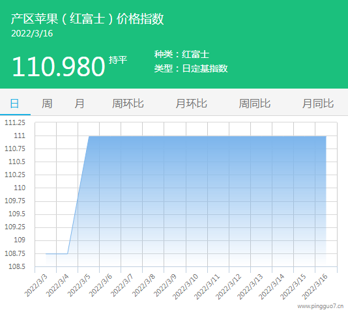
Task: Click the 111.25 y-axis label
Action: pyautogui.click(x=15, y=122)
